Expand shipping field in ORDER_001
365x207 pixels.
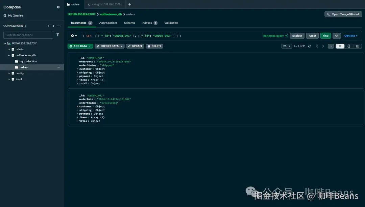point(77,73)
